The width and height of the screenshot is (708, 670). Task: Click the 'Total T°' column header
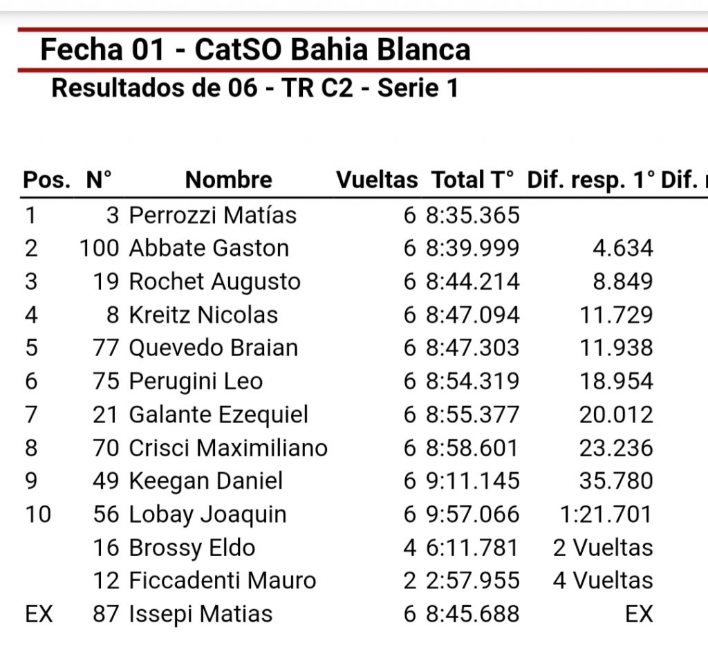[472, 180]
